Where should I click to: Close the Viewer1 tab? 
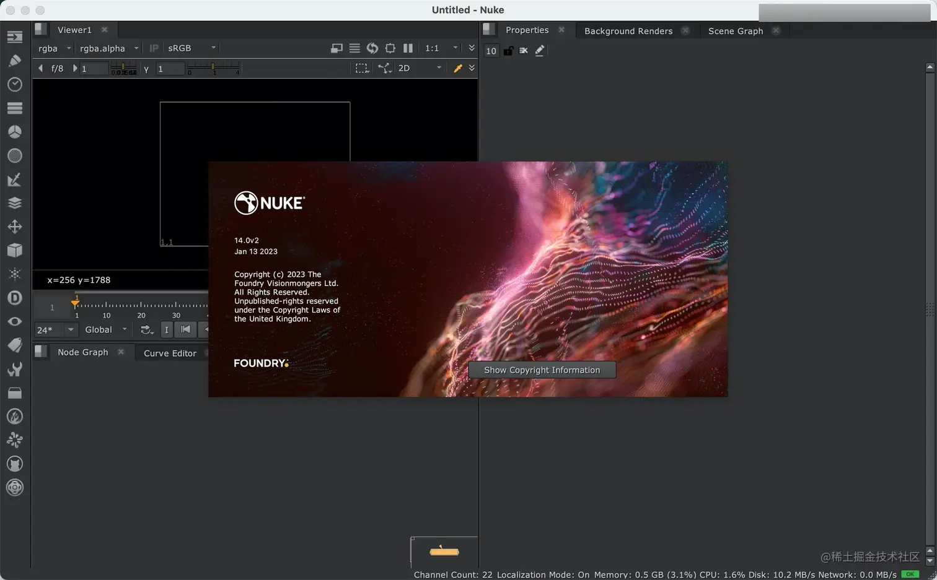click(104, 30)
